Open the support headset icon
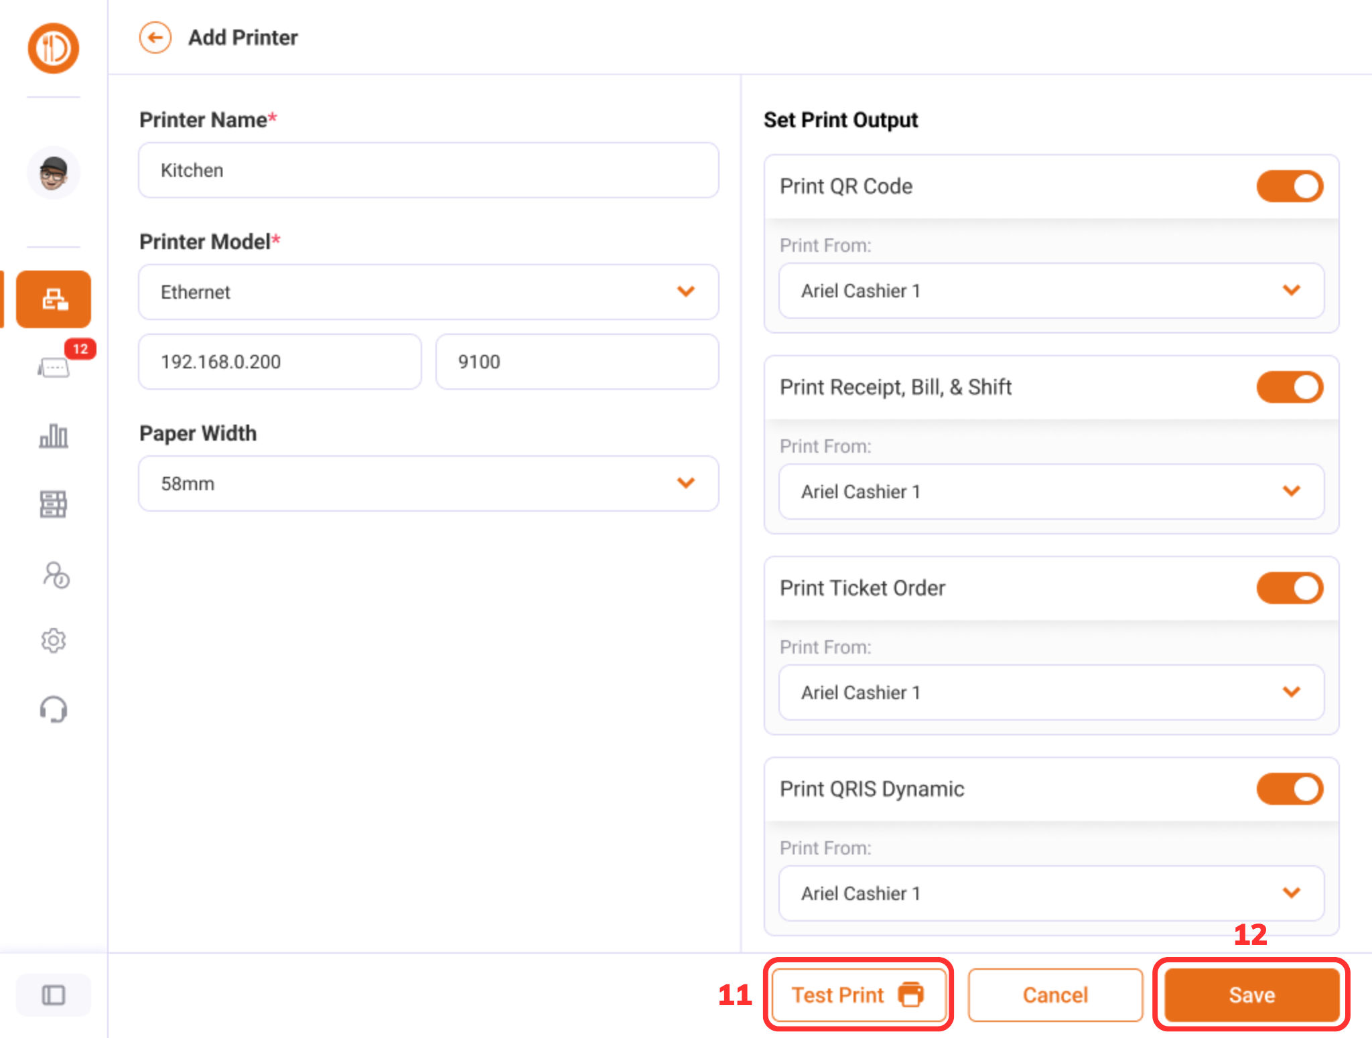Image resolution: width=1372 pixels, height=1038 pixels. pyautogui.click(x=54, y=709)
